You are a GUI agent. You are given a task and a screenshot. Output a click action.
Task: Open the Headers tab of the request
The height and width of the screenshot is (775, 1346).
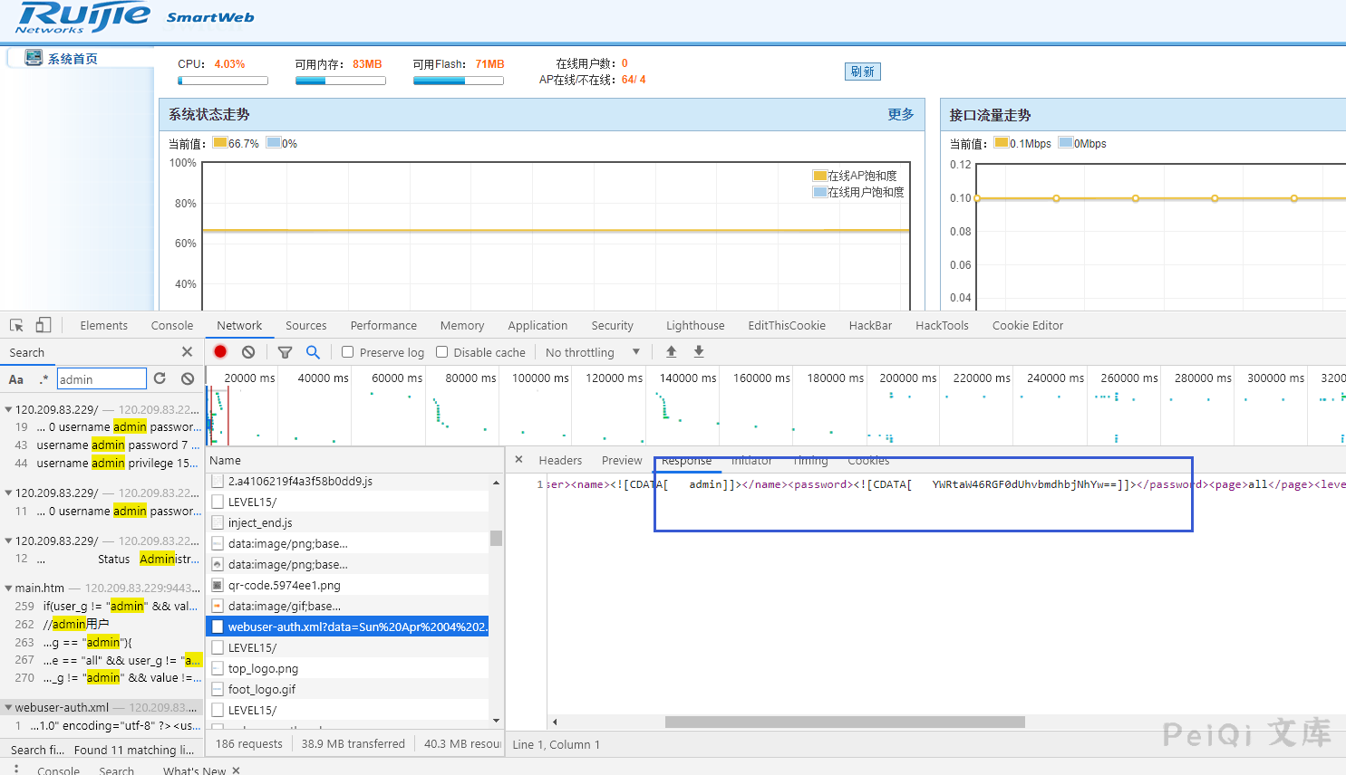tap(560, 461)
